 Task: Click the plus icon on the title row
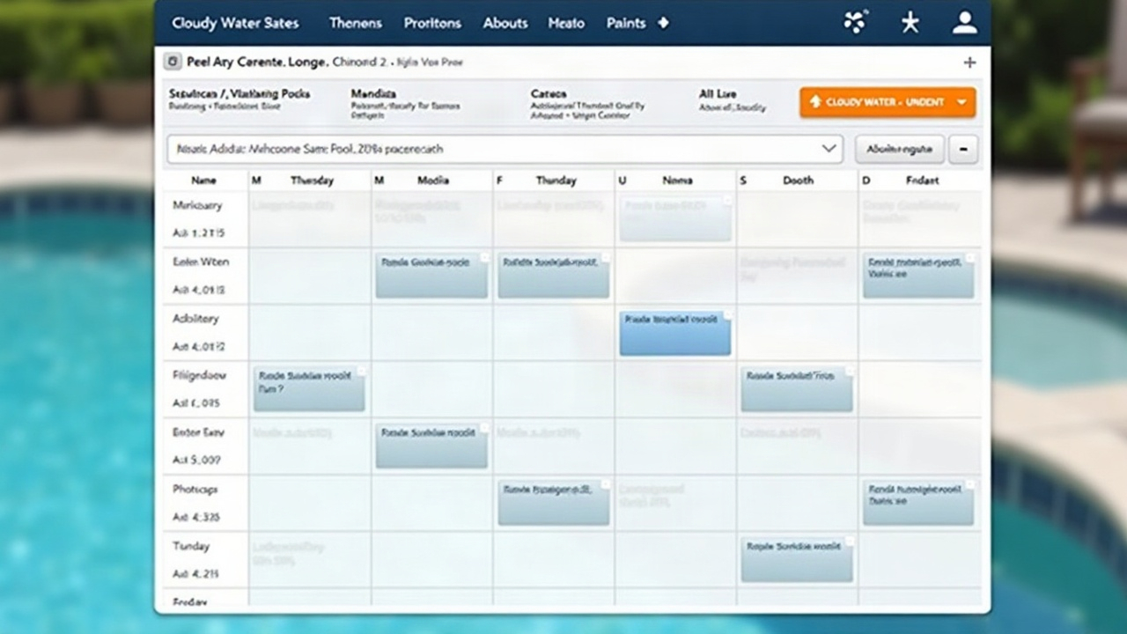(x=969, y=63)
